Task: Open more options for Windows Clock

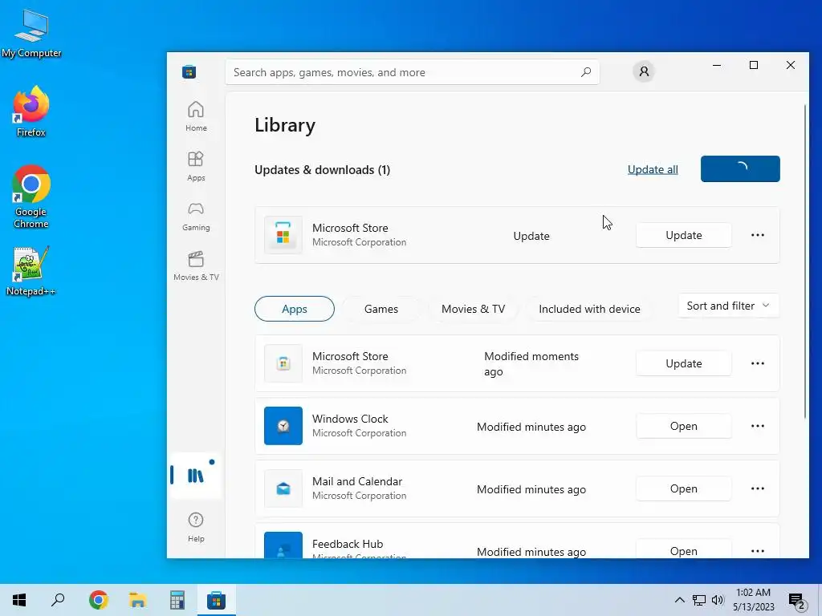Action: click(758, 426)
